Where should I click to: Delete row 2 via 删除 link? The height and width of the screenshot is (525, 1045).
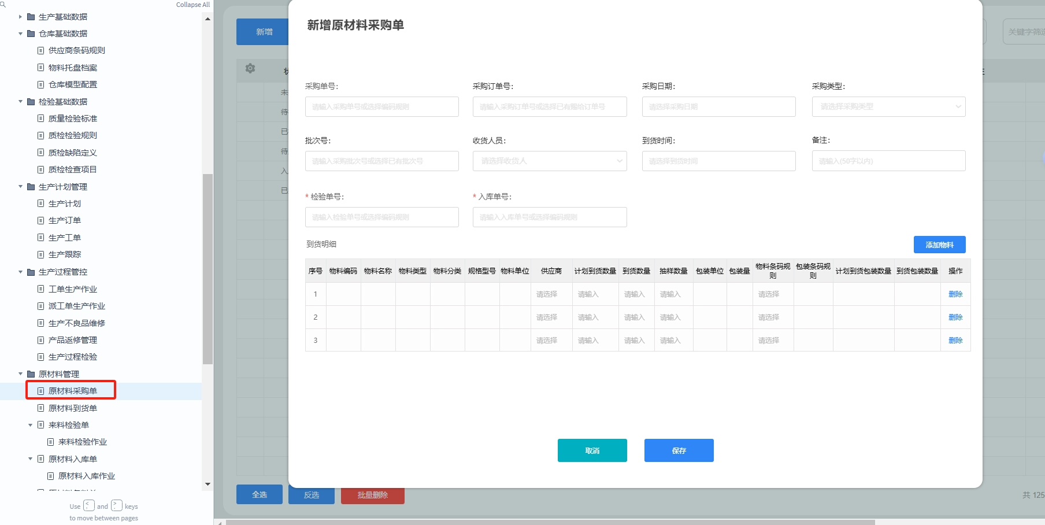tap(955, 317)
